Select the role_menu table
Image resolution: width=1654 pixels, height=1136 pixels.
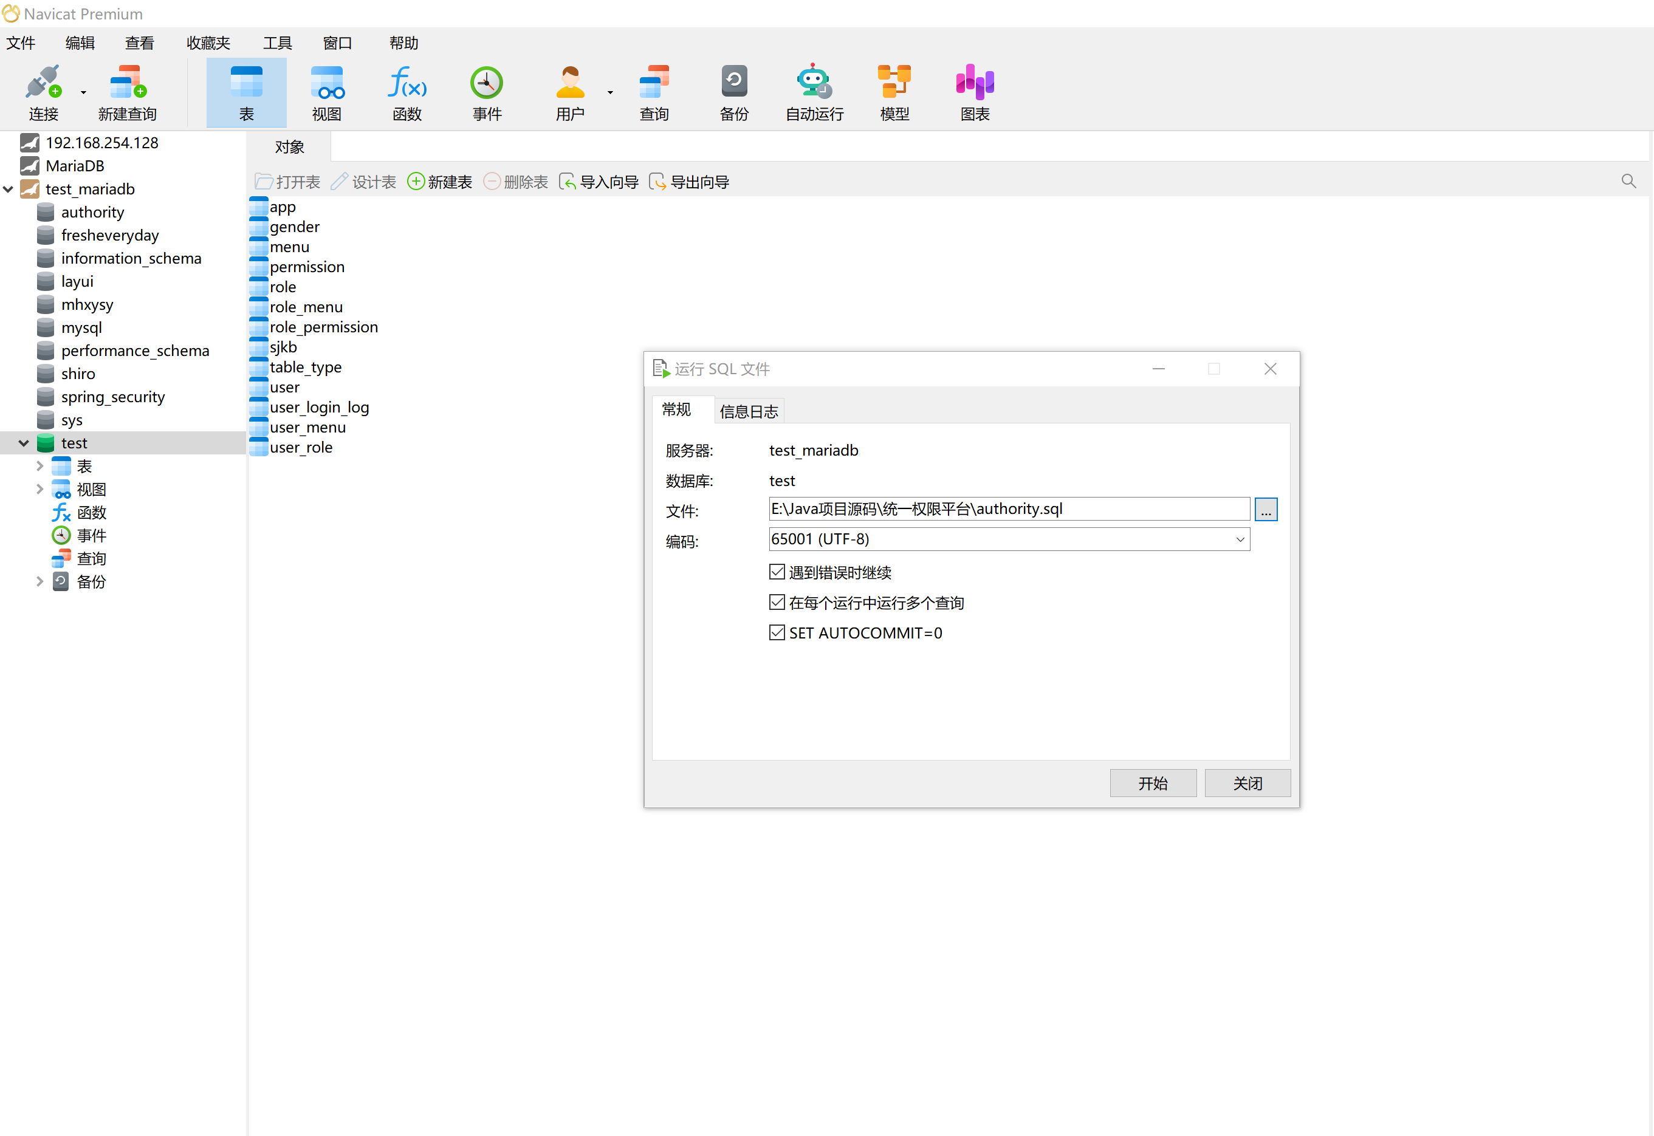click(306, 307)
